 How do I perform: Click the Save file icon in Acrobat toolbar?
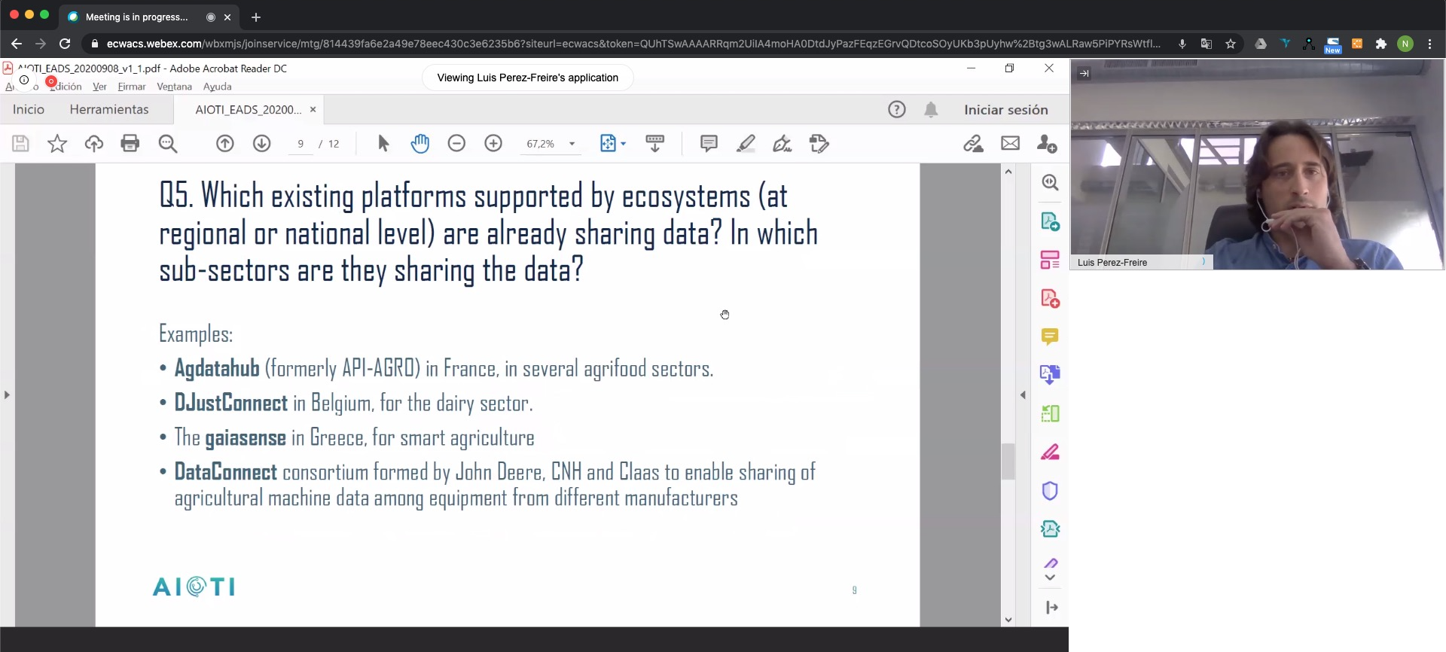(x=20, y=143)
